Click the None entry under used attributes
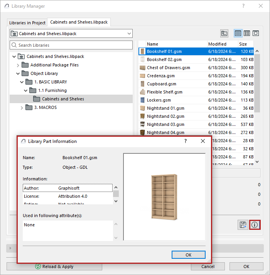 tap(29, 225)
